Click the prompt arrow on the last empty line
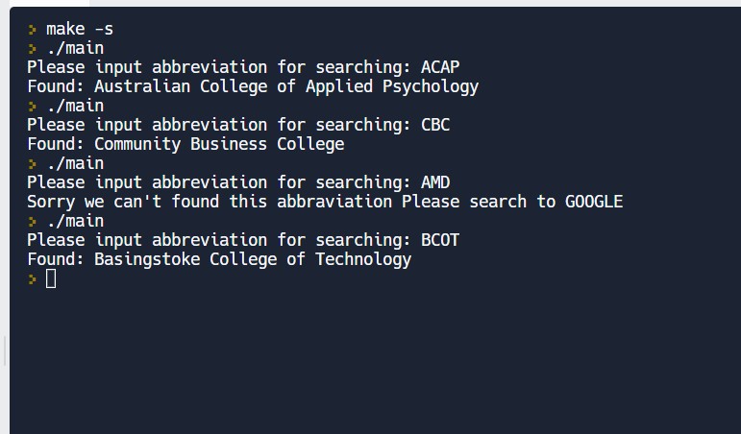 click(x=32, y=279)
